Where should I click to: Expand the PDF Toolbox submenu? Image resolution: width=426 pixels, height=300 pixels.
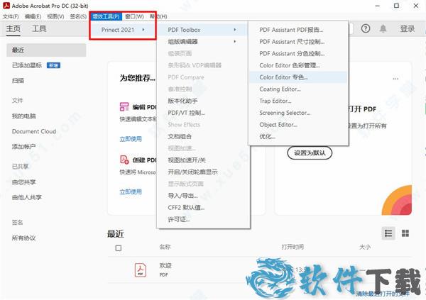coord(202,30)
